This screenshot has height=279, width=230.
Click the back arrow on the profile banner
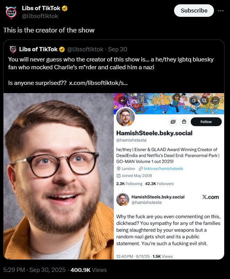122,101
